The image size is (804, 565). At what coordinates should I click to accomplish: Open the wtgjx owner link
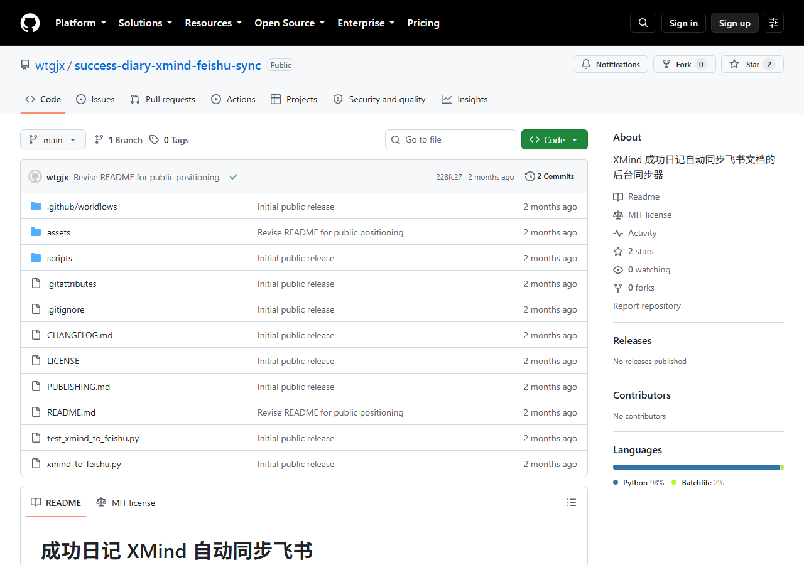point(50,65)
